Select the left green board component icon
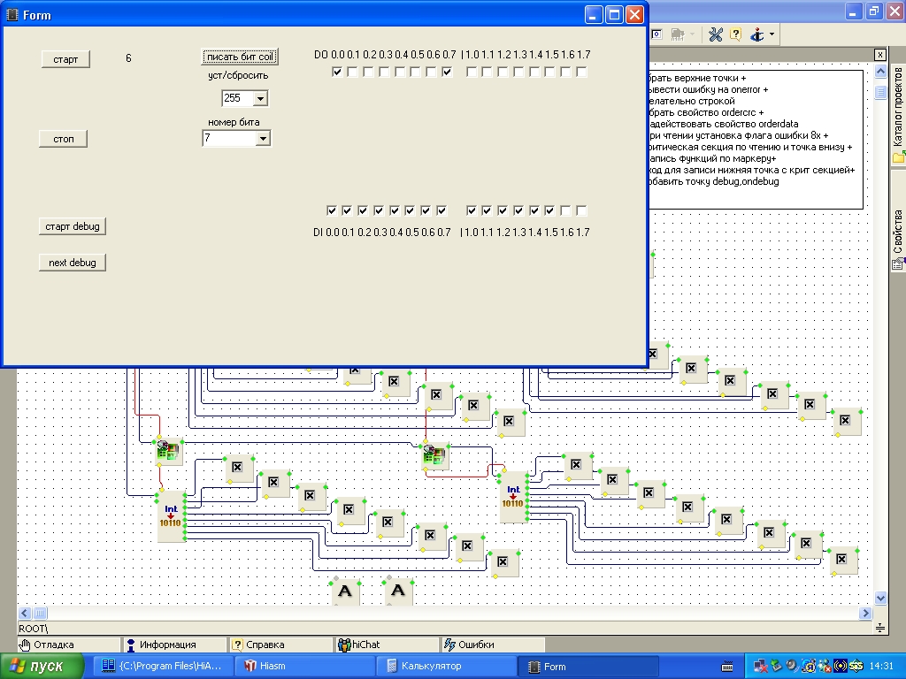The image size is (906, 679). coord(169,452)
